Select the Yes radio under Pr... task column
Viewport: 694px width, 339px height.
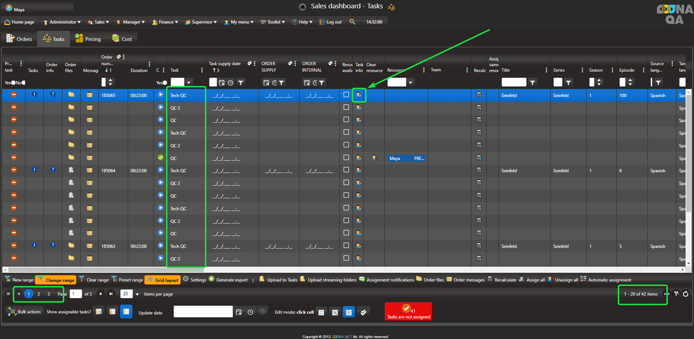pos(12,82)
